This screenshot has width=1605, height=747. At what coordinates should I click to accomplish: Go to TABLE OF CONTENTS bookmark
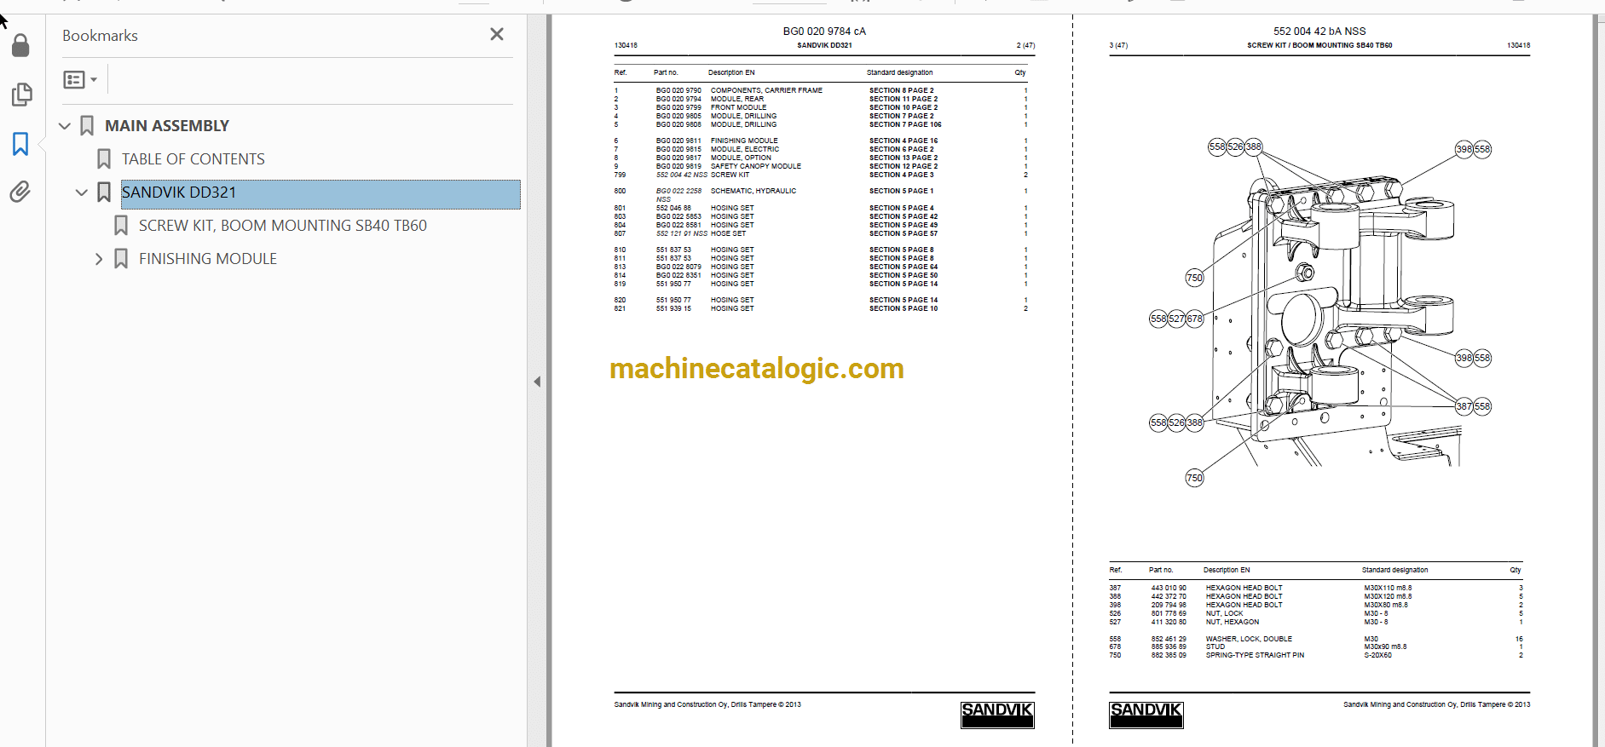click(x=193, y=159)
